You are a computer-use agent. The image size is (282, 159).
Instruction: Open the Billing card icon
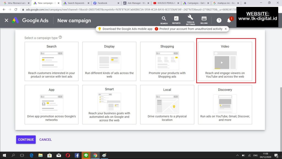[204, 20]
